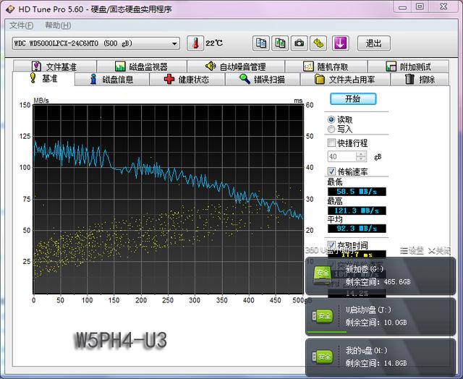
Task: Switch to the 健康状态 tab
Action: [x=187, y=80]
